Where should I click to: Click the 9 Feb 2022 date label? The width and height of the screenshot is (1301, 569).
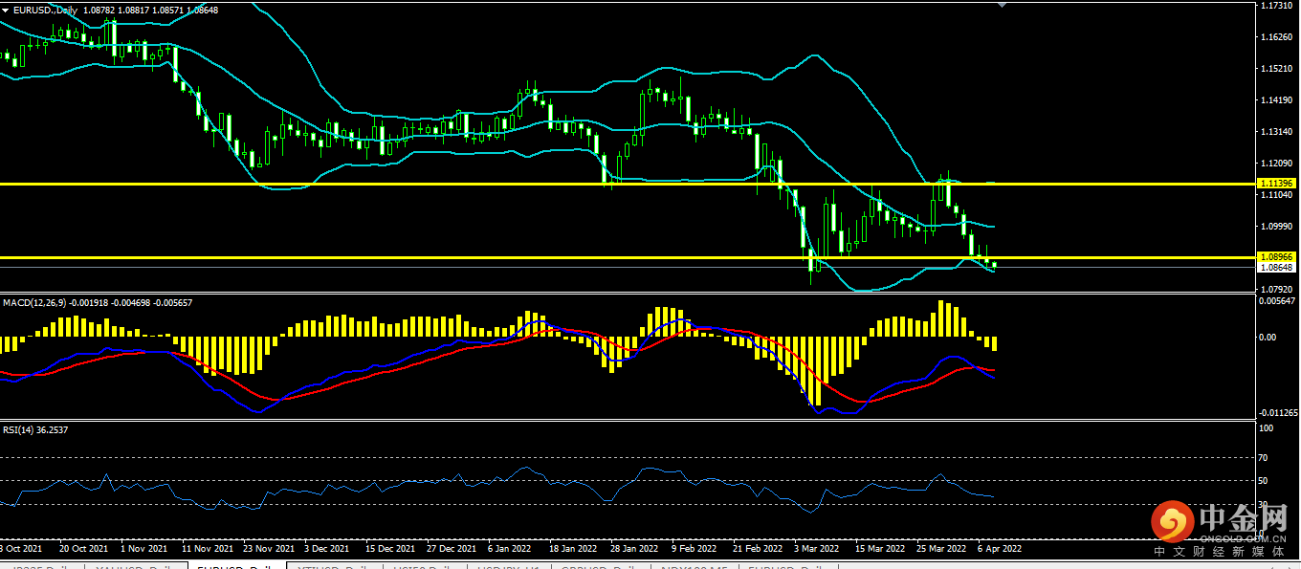point(695,549)
